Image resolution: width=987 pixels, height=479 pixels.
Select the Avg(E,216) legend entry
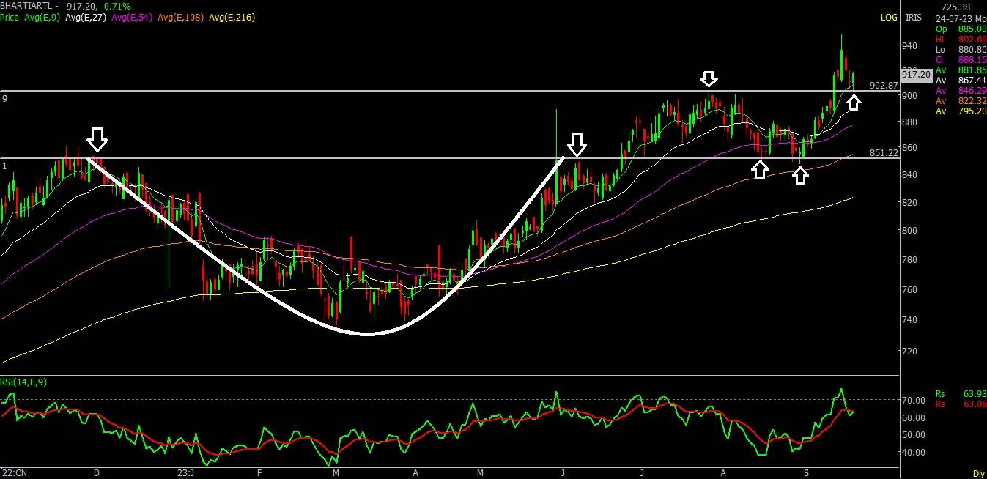232,17
